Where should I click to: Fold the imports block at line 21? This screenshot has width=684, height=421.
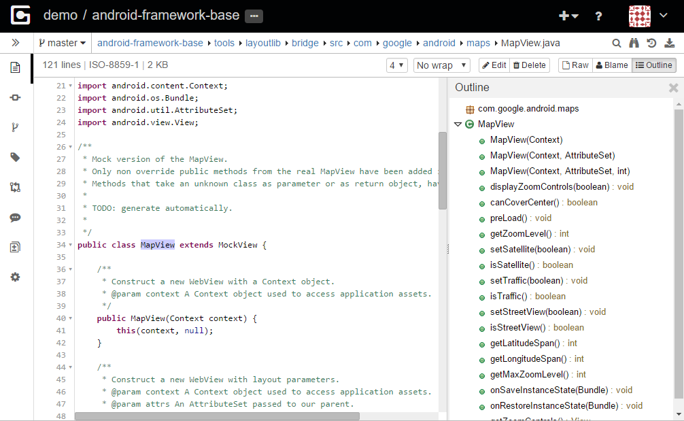[71, 86]
